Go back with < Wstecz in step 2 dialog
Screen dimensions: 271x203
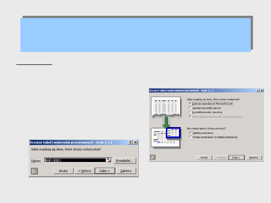pyautogui.click(x=85, y=171)
